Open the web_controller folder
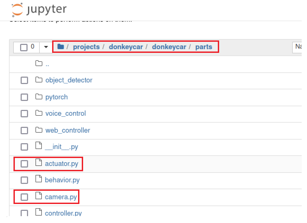Viewport: 307px width, 223px height. pyautogui.click(x=67, y=130)
